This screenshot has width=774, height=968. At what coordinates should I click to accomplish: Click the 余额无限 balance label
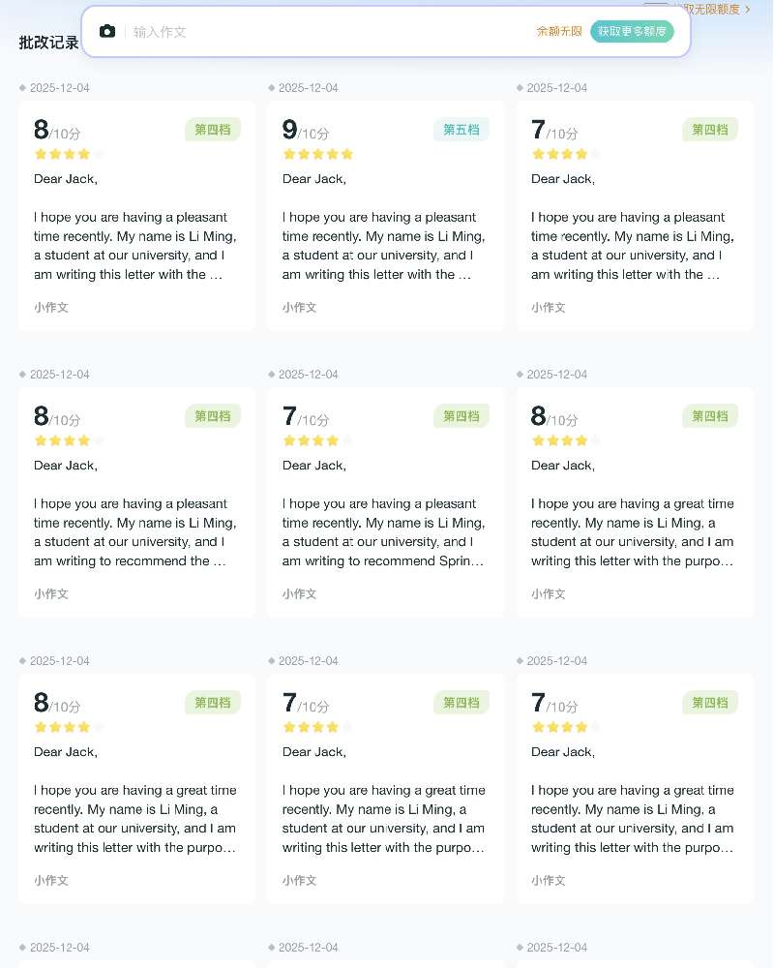pos(559,32)
